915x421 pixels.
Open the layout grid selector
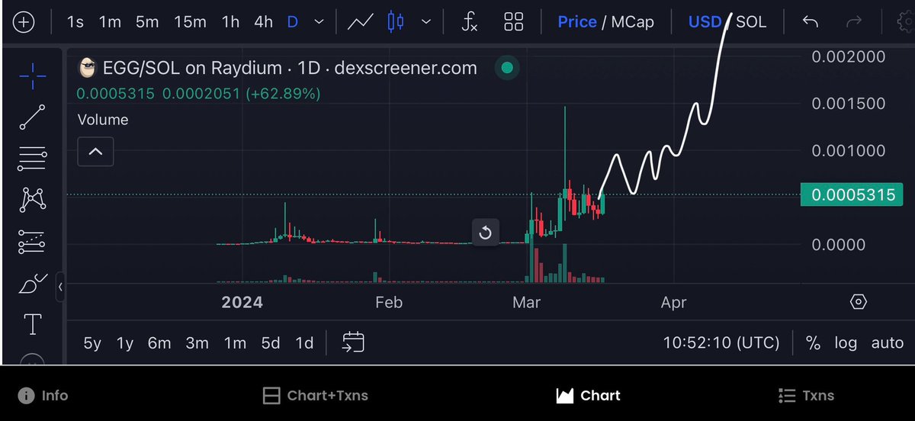click(x=513, y=22)
